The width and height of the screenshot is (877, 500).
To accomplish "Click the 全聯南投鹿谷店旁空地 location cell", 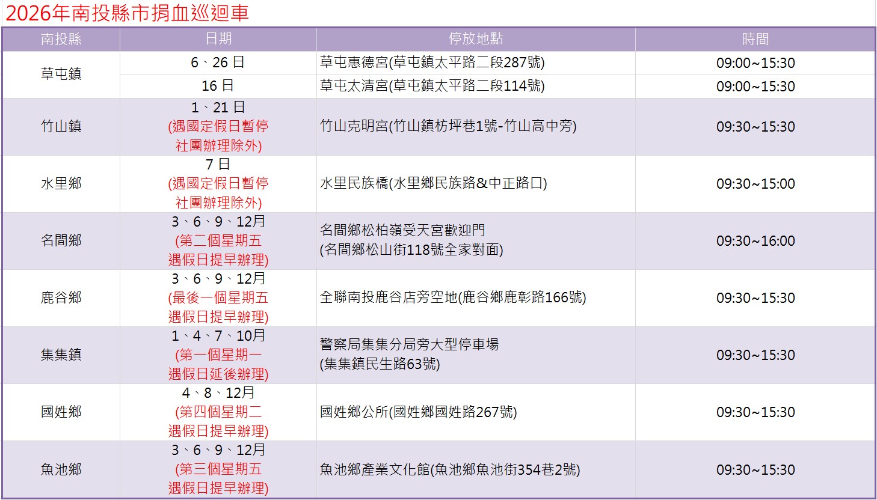I will point(454,298).
